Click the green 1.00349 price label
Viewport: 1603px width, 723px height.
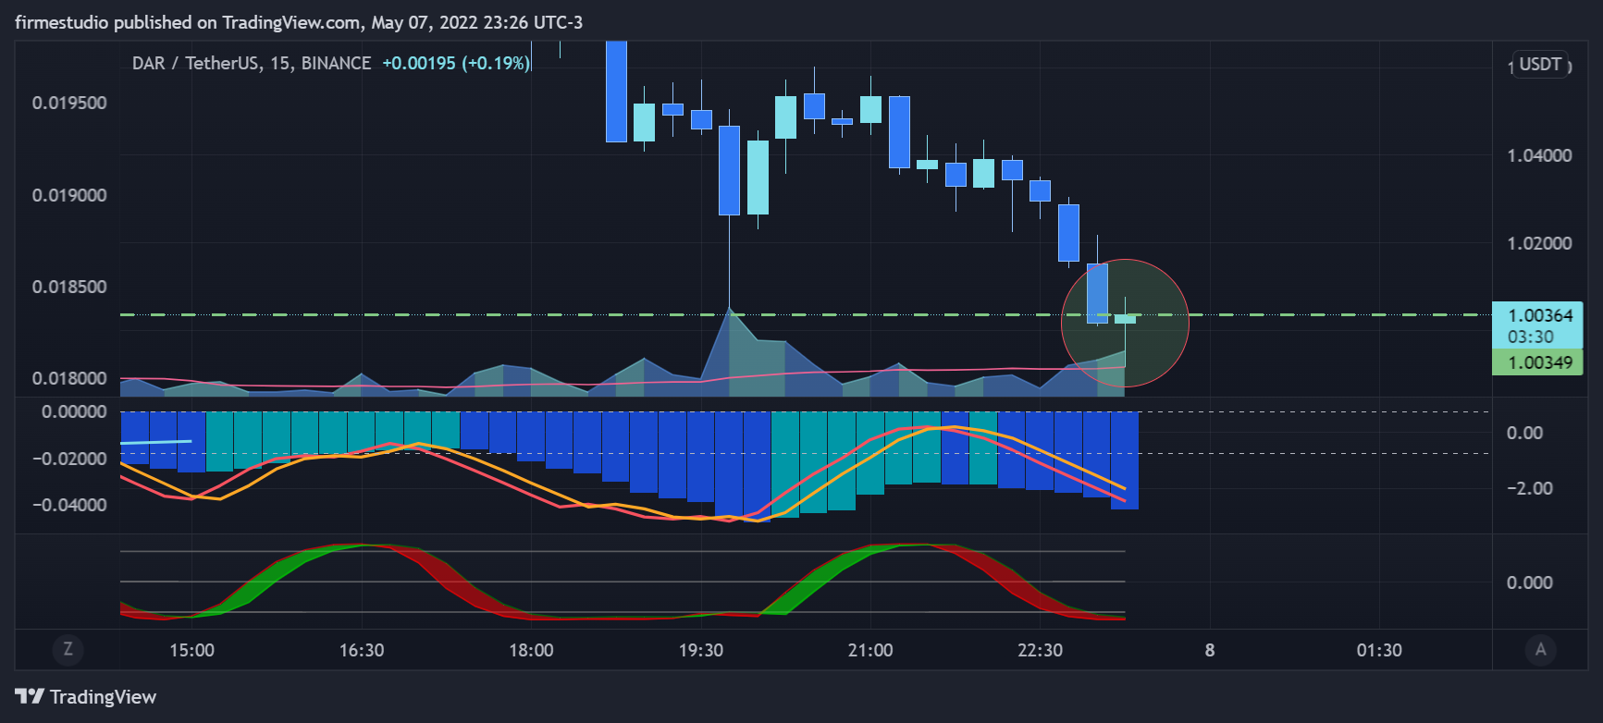point(1539,362)
